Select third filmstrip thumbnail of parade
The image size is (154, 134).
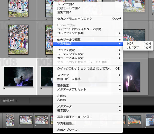pyautogui.click(x=41, y=120)
